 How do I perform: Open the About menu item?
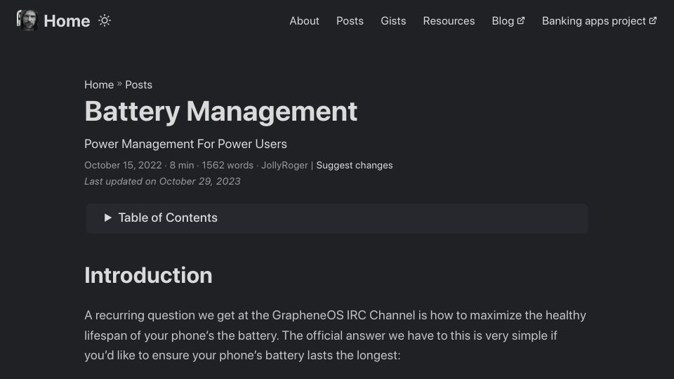pyautogui.click(x=304, y=20)
